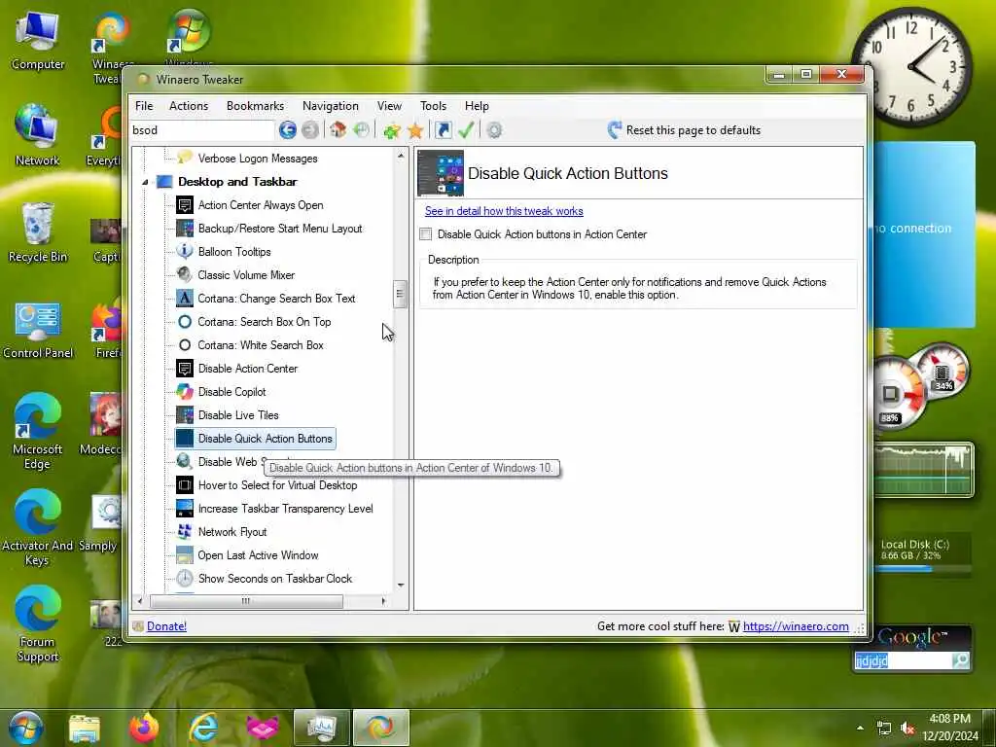Click the Windows Start orb

25,728
